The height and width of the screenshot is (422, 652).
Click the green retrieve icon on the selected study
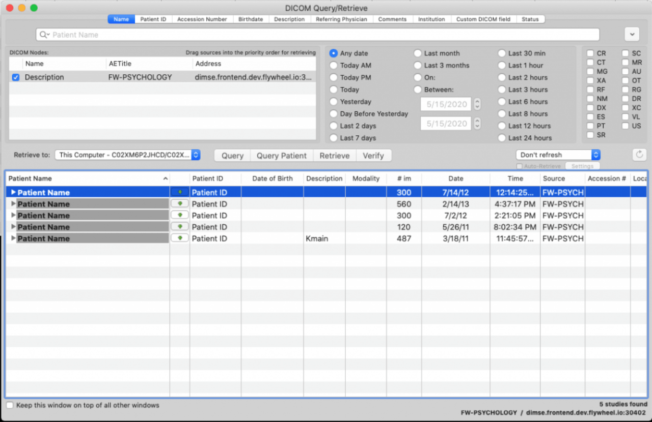[179, 192]
